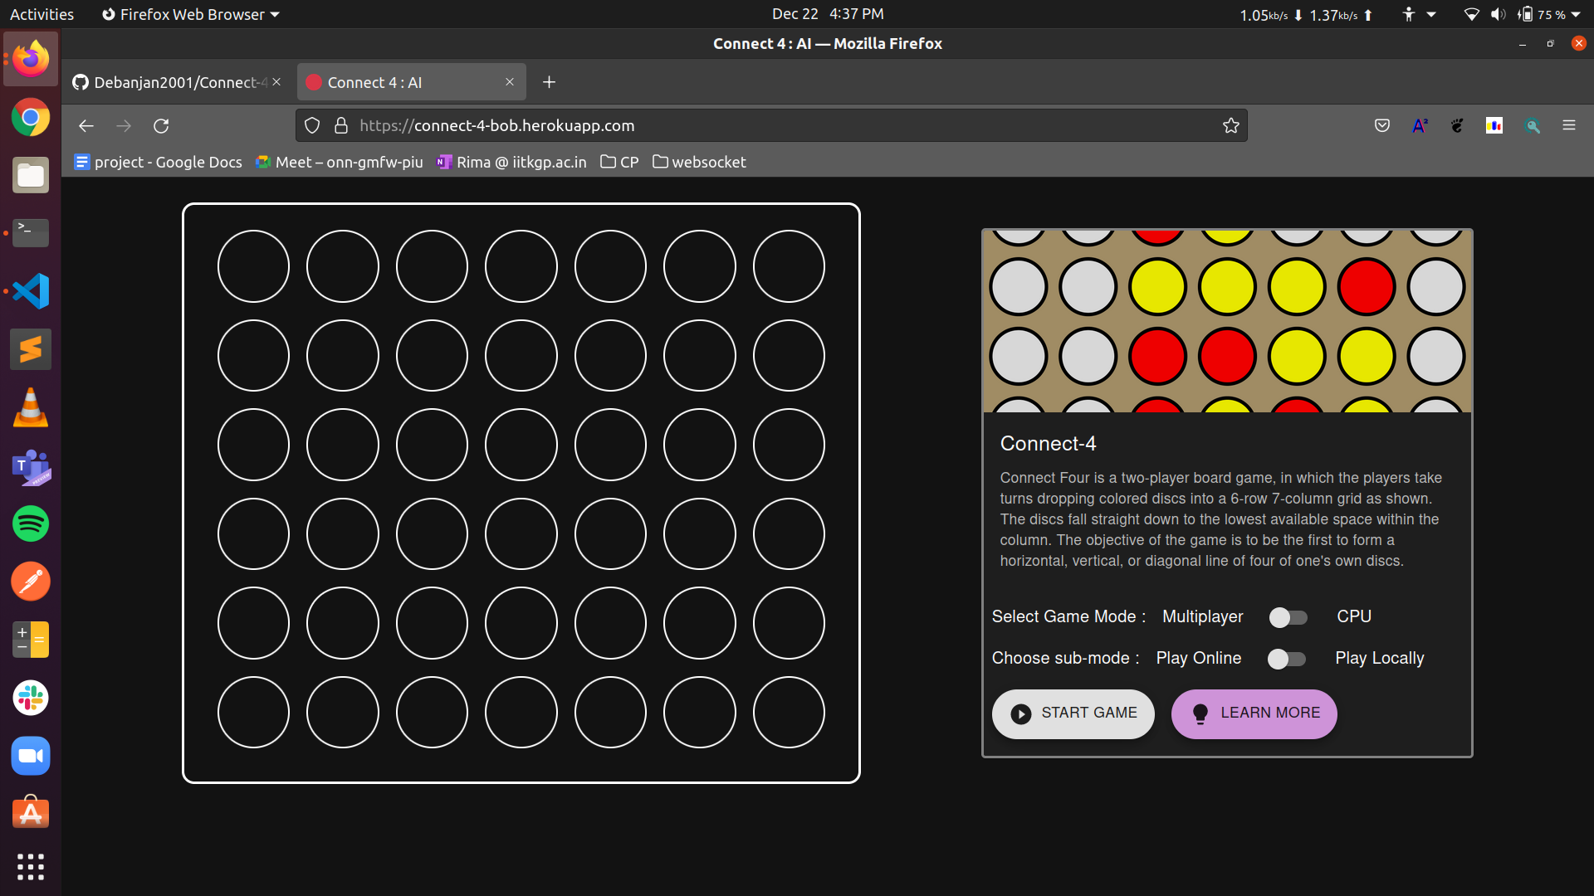The image size is (1594, 896).
Task: Open the CP bookmarks folder
Action: click(619, 162)
